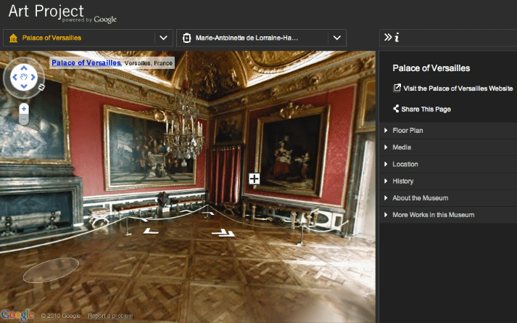The height and width of the screenshot is (323, 517).
Task: Open the Marie-Antoinette de Lorraine artwork dropdown
Action: 336,38
